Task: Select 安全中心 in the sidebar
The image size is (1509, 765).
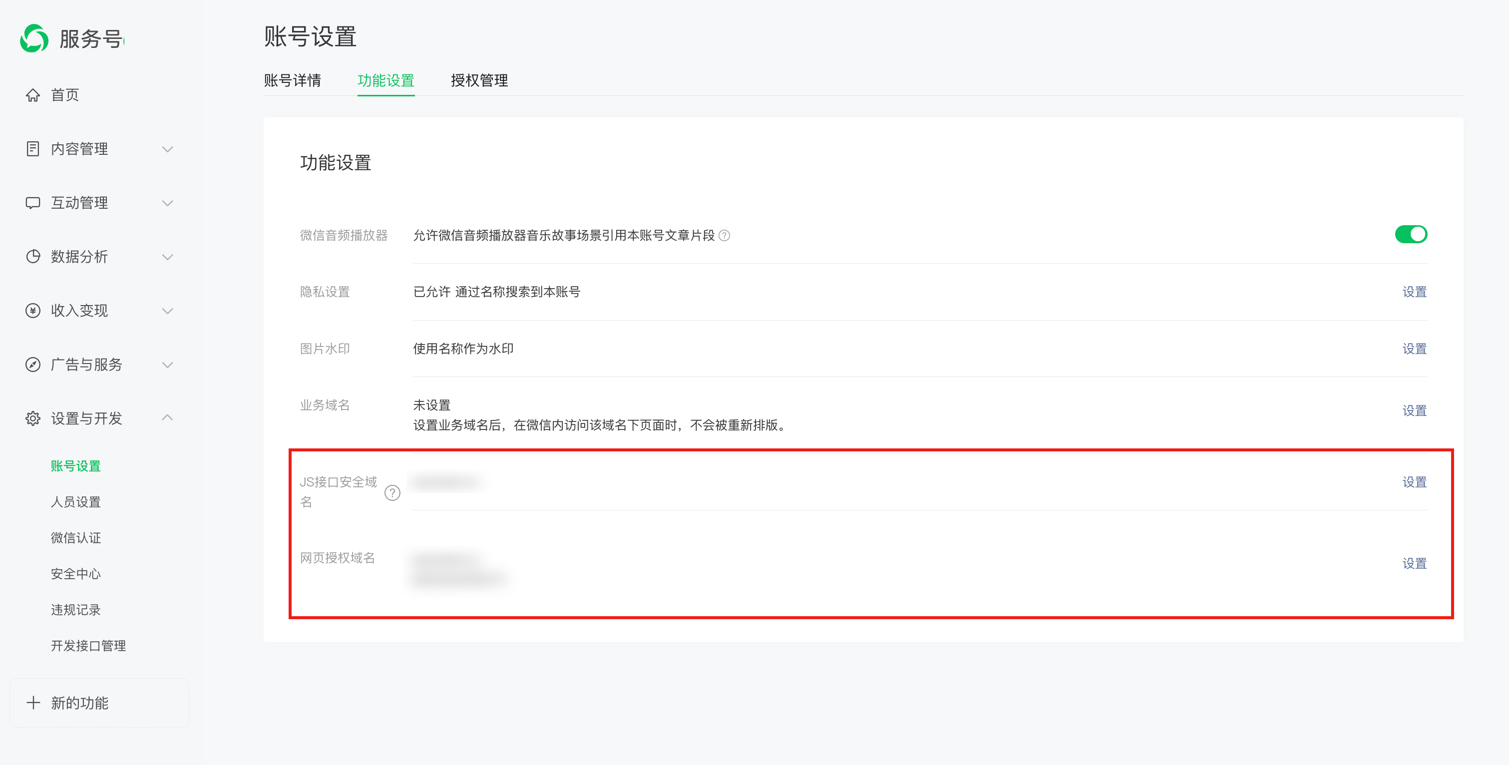Action: 75,573
